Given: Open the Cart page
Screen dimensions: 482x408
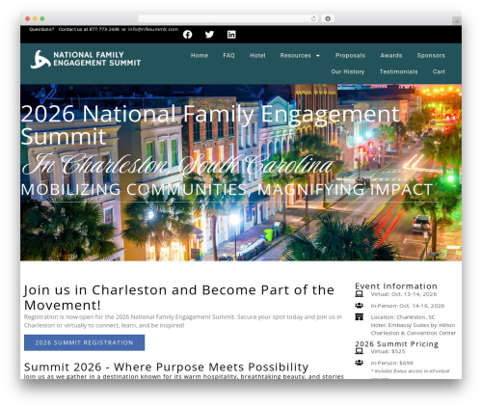Looking at the screenshot, I should (439, 71).
